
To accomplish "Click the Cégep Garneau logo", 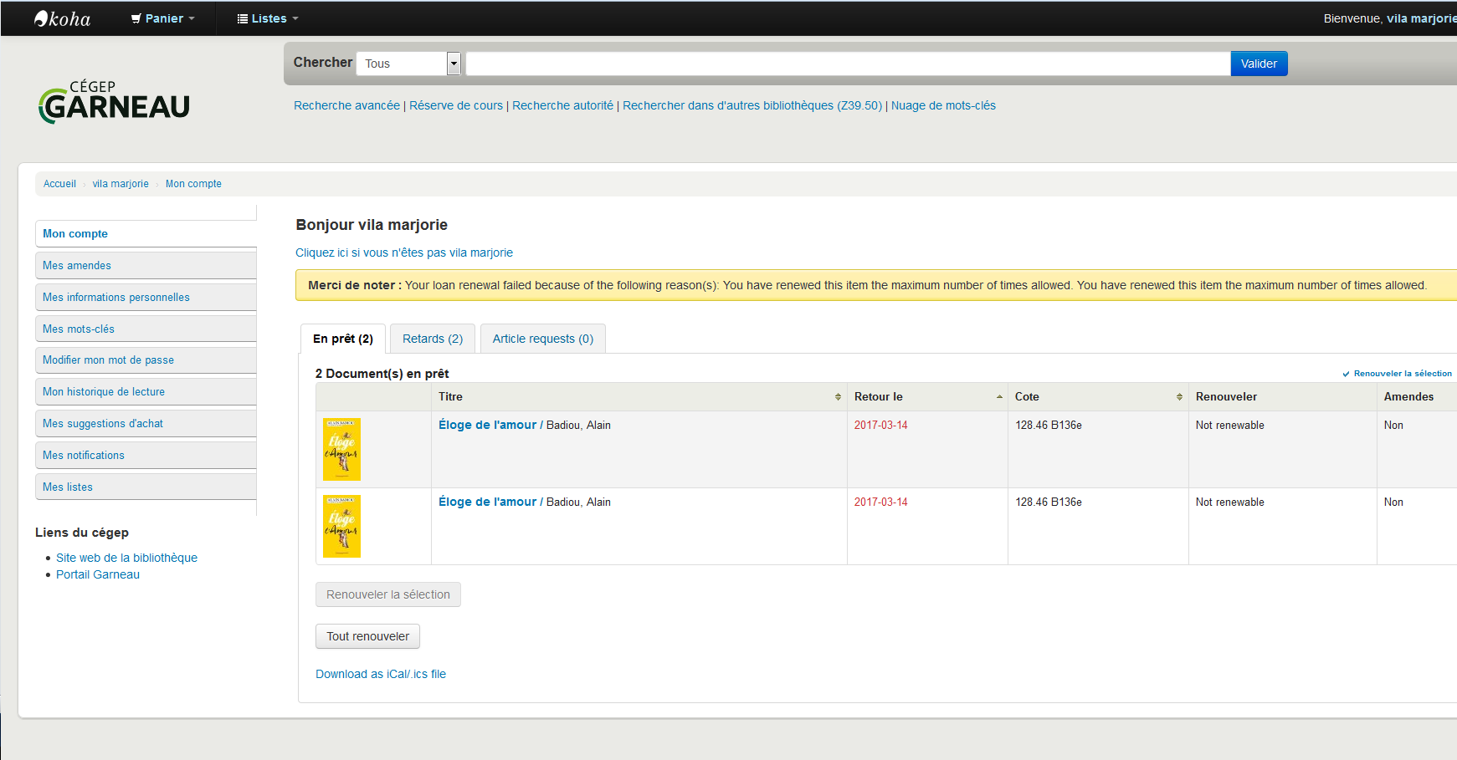I will point(115,102).
